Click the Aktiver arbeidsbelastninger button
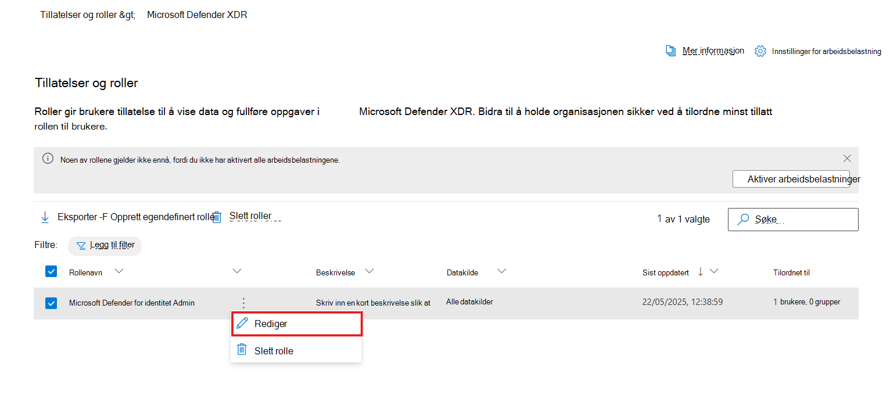Image resolution: width=890 pixels, height=395 pixels. point(791,179)
